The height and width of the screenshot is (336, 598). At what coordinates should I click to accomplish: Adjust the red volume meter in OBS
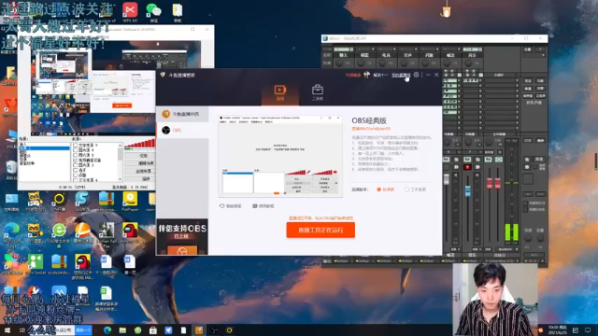click(139, 144)
